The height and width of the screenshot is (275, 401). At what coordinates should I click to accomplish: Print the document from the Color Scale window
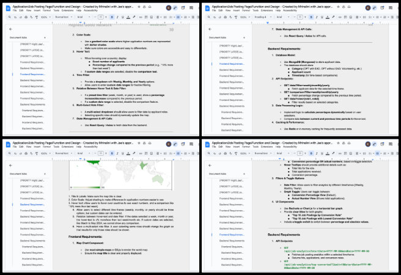26,17
